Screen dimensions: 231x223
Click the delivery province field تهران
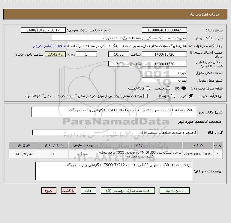[164, 72]
